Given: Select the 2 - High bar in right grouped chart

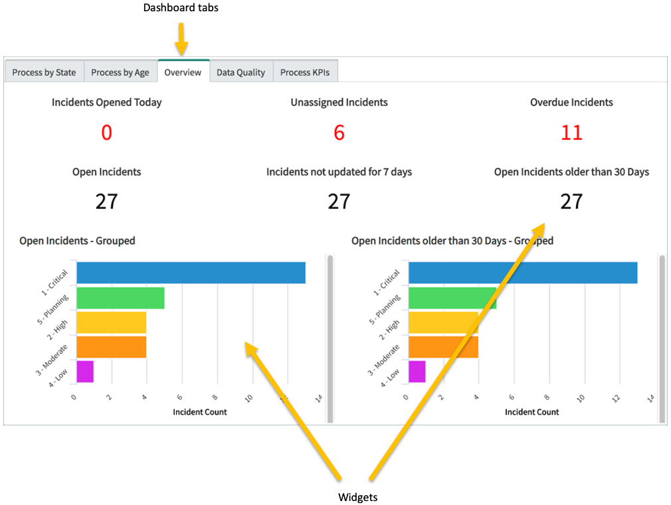Looking at the screenshot, I should 442,323.
